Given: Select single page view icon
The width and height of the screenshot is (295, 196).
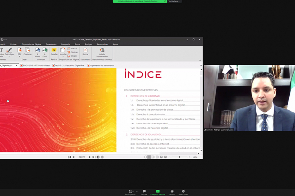Looking at the screenshot, I should (145, 157).
